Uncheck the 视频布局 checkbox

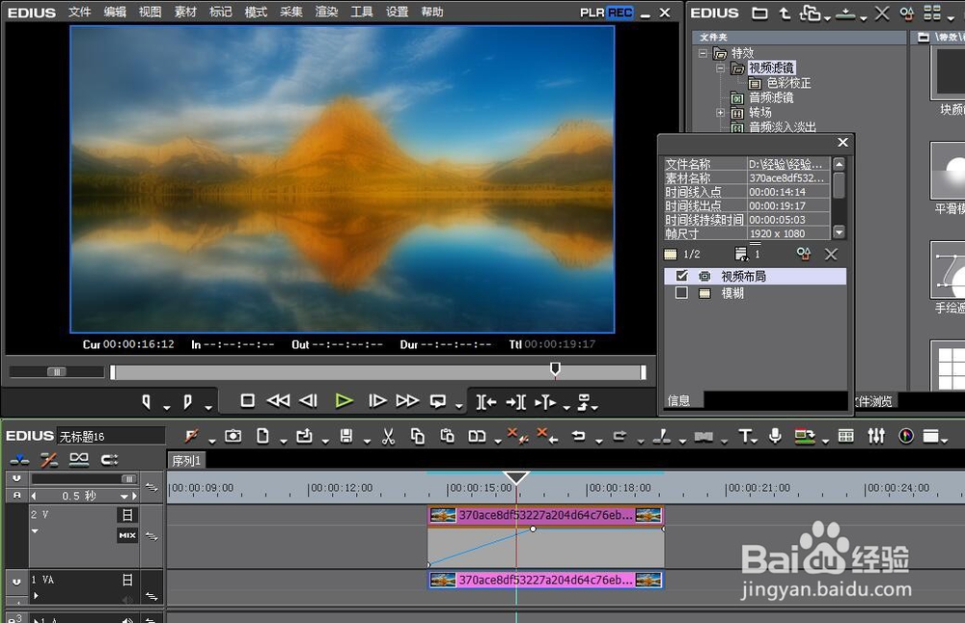point(681,276)
